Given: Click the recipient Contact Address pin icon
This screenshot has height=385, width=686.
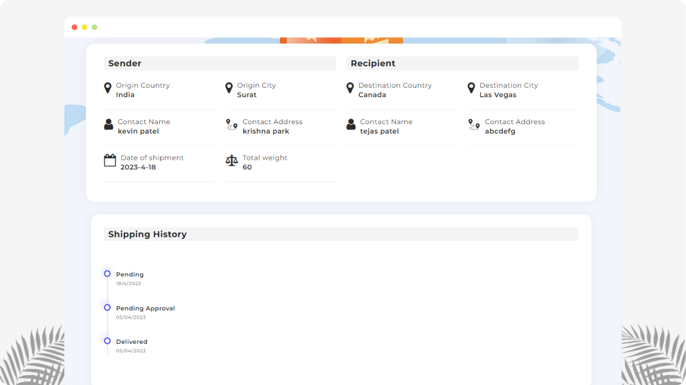Looking at the screenshot, I should click(473, 125).
